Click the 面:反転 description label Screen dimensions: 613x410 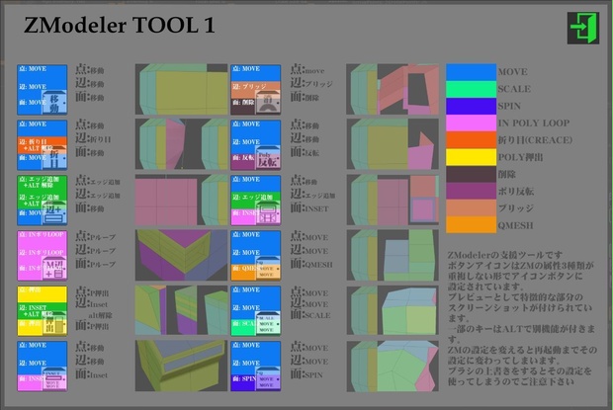point(305,152)
